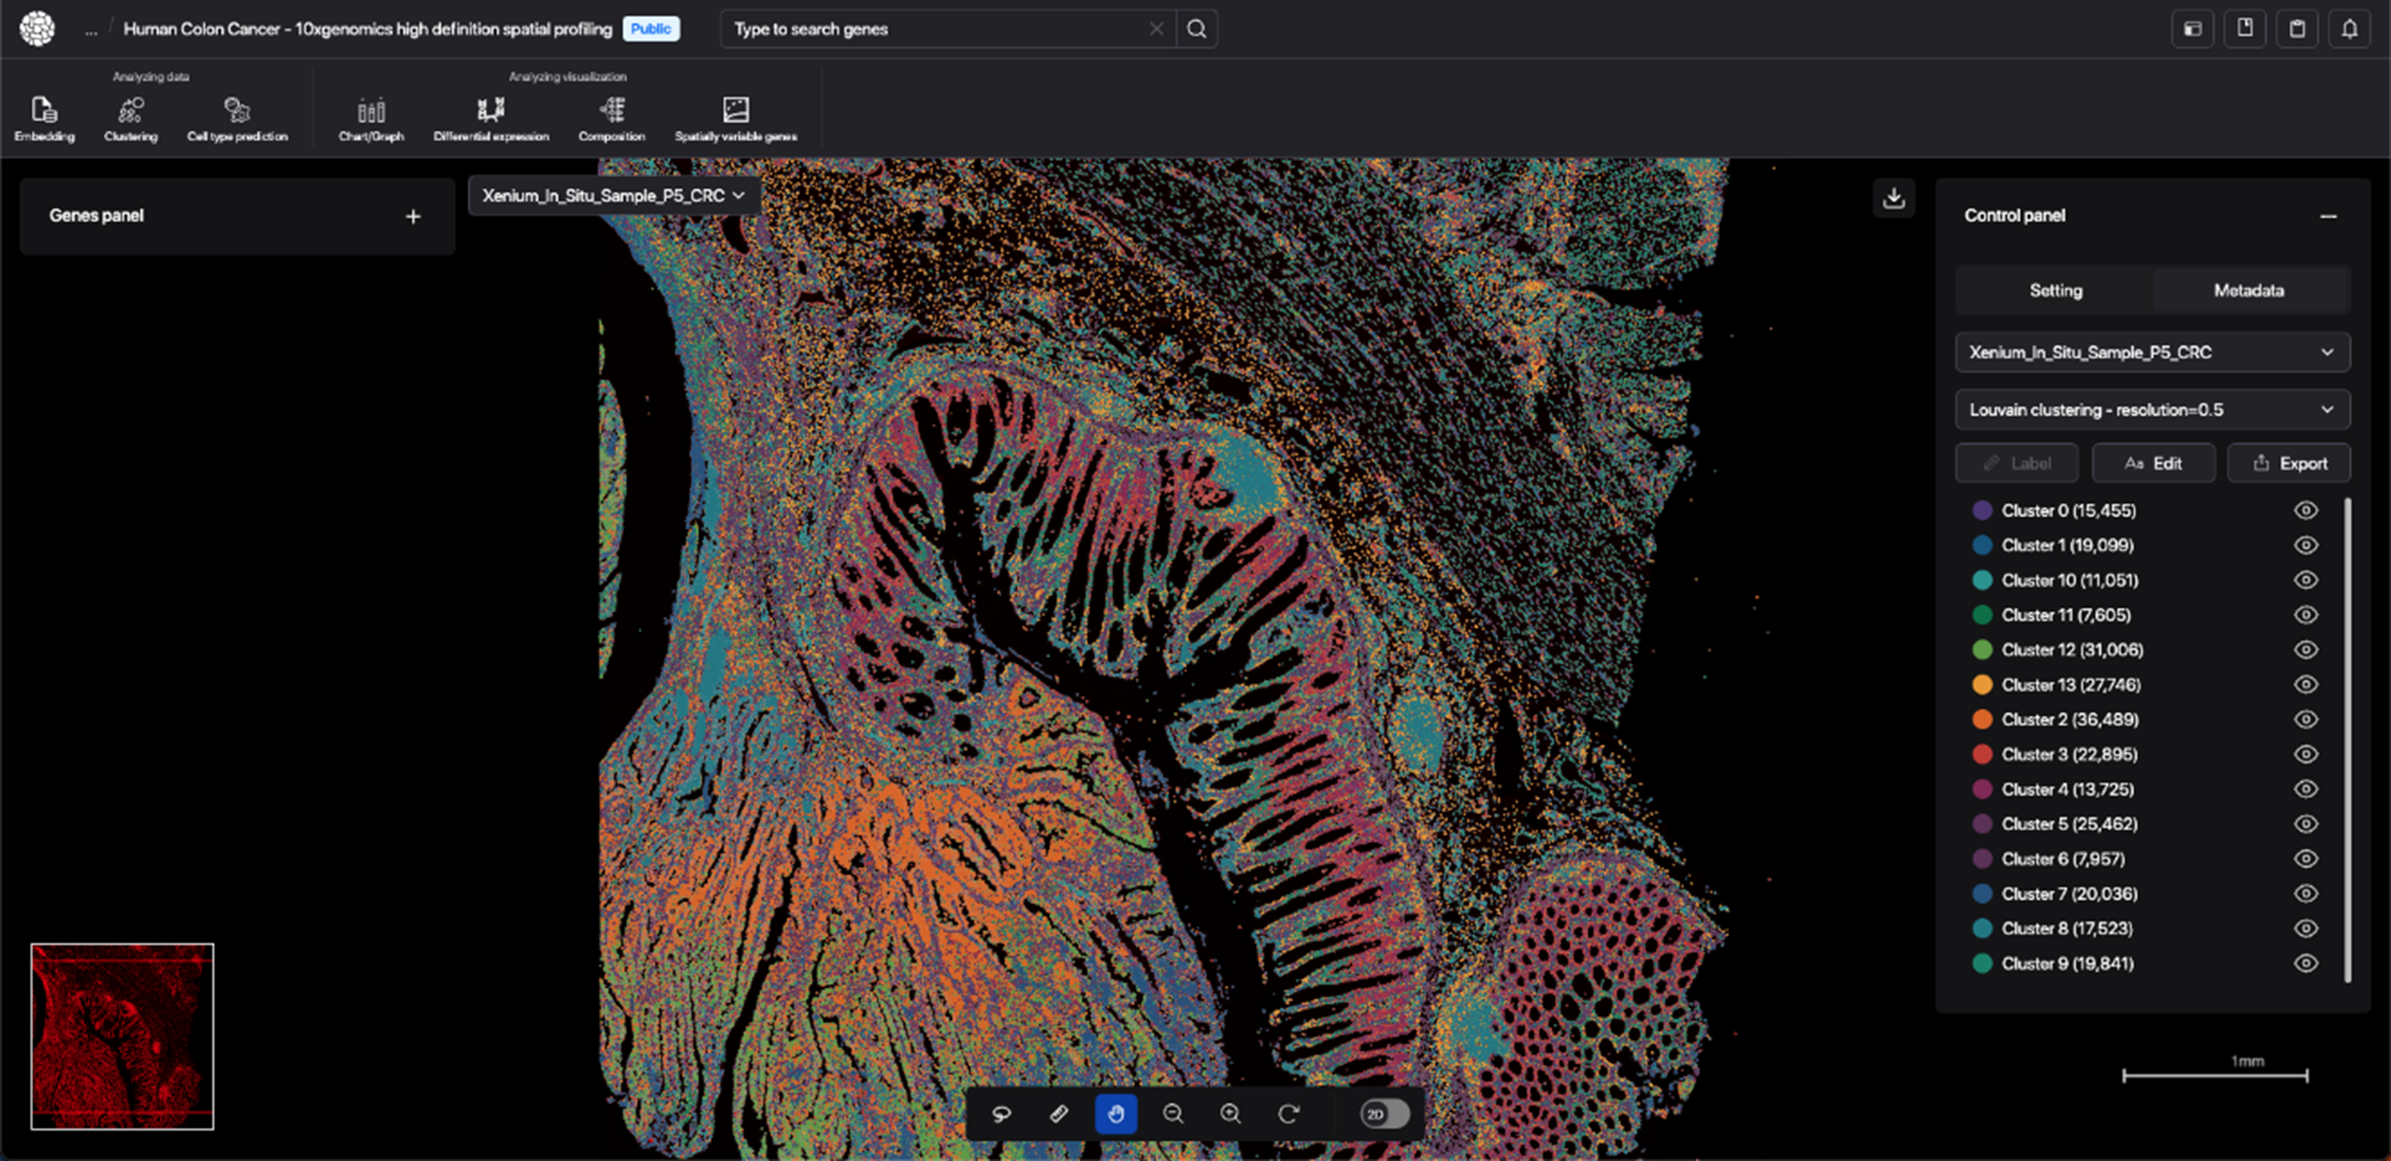2391x1161 pixels.
Task: Hide Cluster 13 visibility
Action: [x=2306, y=685]
